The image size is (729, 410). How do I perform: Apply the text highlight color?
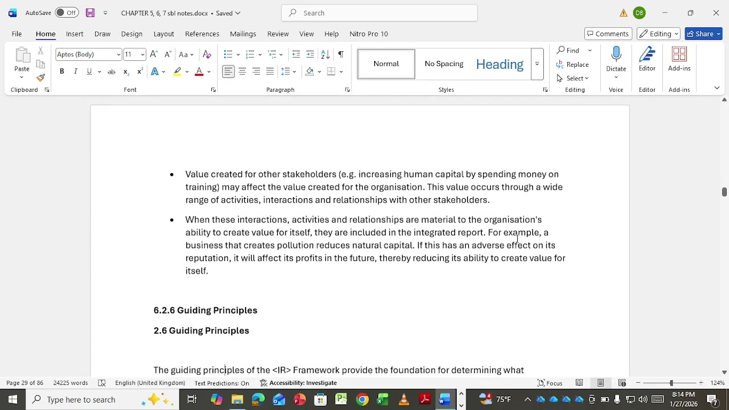[x=178, y=71]
